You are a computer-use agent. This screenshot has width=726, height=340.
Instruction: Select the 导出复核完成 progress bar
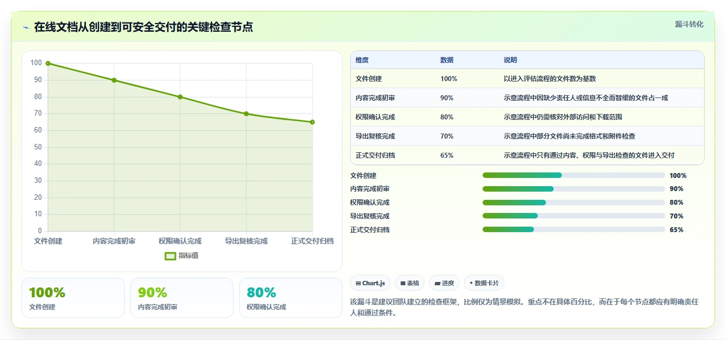click(573, 216)
